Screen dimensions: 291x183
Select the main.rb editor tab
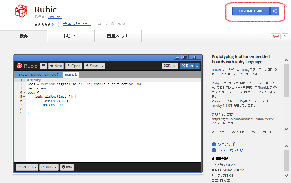pyautogui.click(x=71, y=74)
